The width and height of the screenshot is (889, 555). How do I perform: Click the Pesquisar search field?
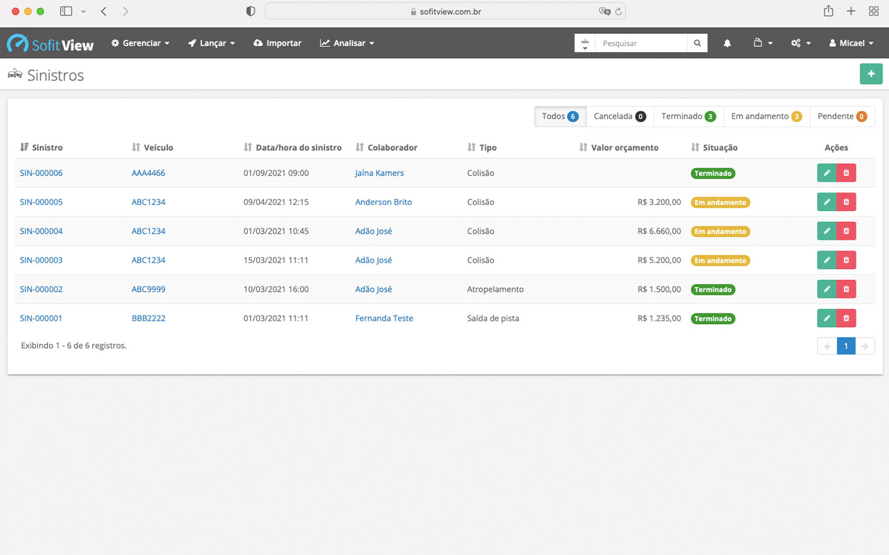641,43
